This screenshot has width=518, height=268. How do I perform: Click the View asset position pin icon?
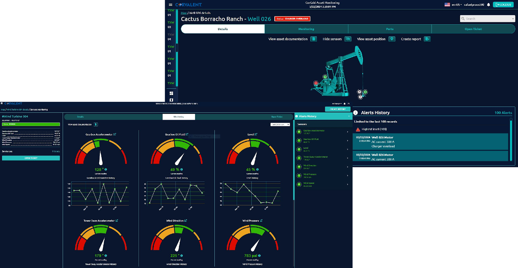click(392, 39)
